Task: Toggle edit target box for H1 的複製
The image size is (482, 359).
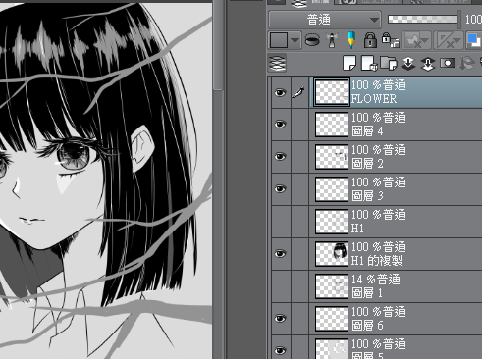Action: click(299, 254)
